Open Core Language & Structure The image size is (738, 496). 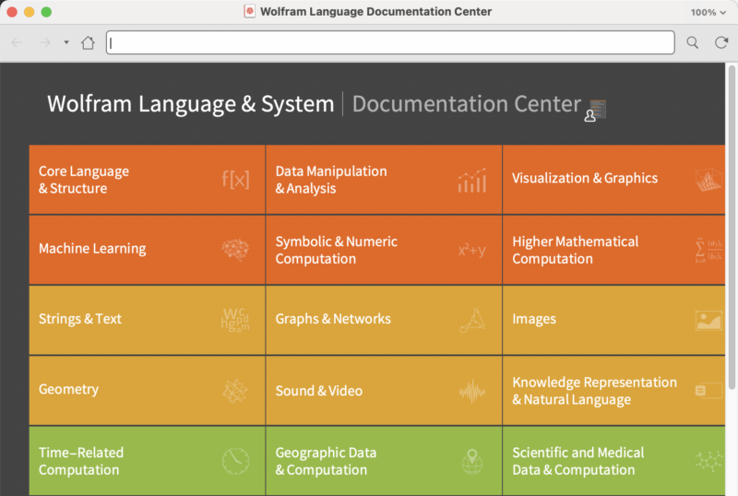pyautogui.click(x=147, y=179)
